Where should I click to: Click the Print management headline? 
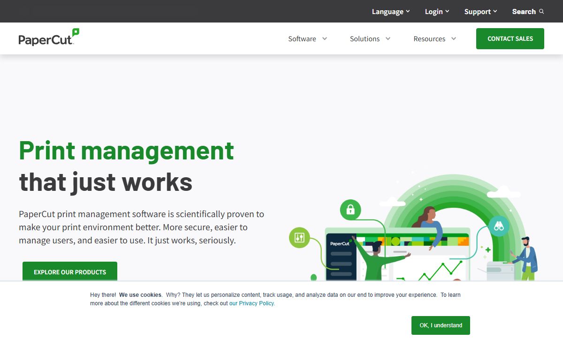tap(126, 151)
